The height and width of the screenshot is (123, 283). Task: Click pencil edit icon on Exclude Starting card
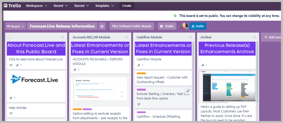click(x=188, y=91)
